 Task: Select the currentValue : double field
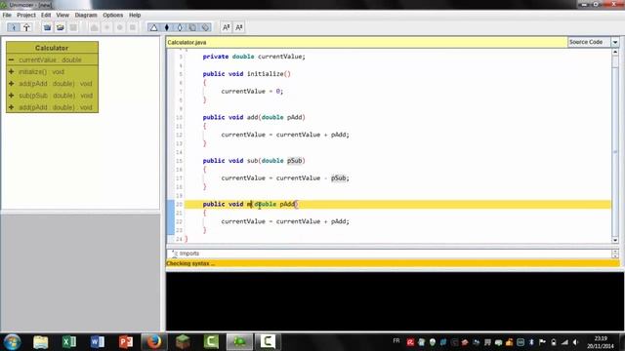[52, 59]
